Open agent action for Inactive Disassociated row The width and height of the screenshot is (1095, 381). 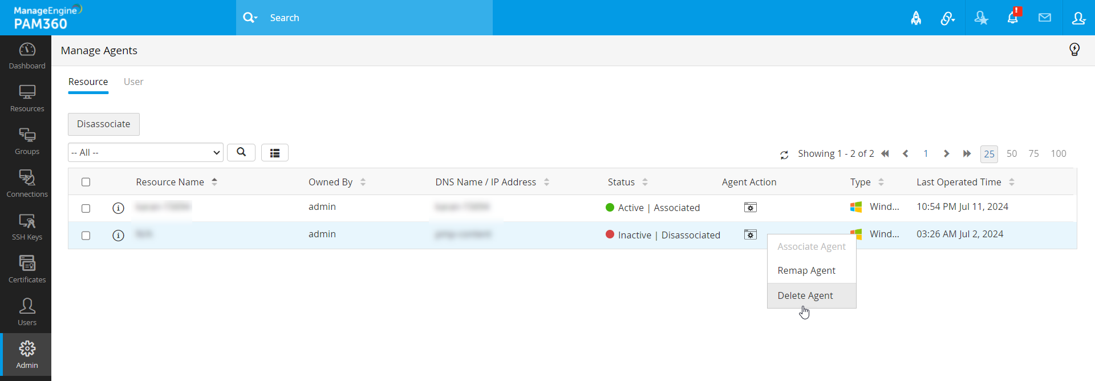coord(751,235)
